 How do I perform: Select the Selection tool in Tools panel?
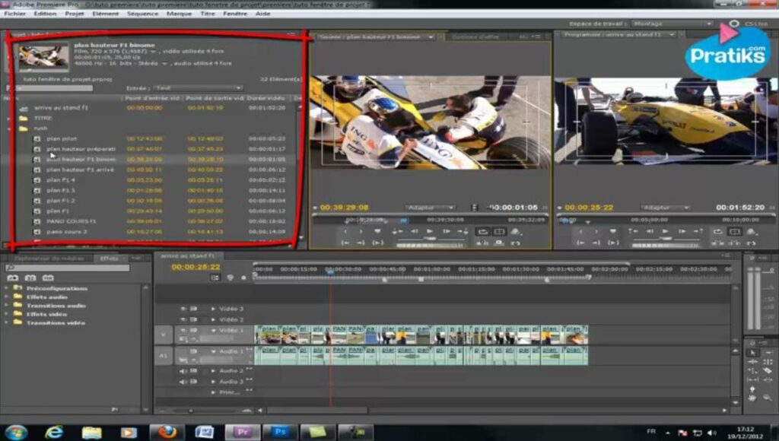tap(752, 353)
